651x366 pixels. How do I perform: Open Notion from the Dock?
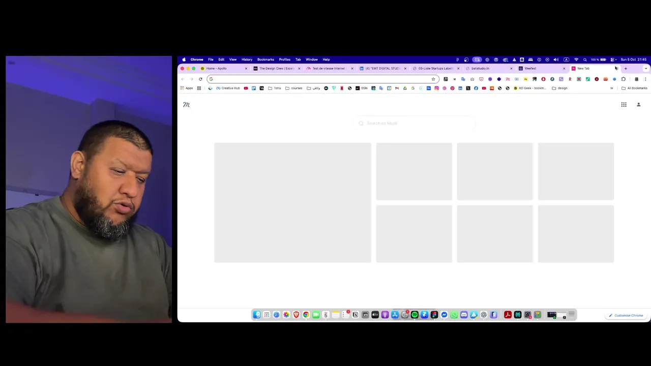[x=355, y=315]
